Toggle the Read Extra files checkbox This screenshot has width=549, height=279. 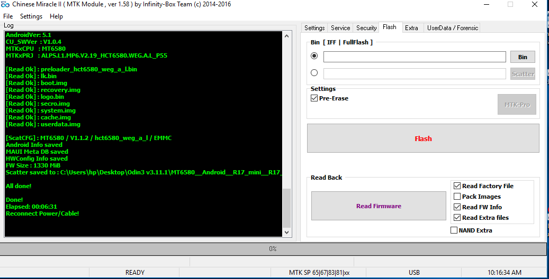coord(457,218)
